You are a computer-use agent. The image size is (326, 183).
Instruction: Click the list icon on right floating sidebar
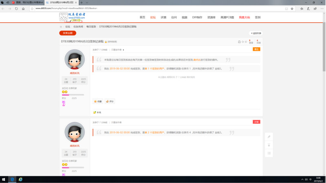(269, 153)
